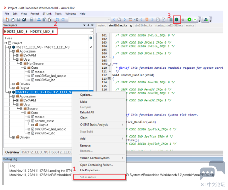The image size is (228, 190).
Task: Click the Go To line icon
Action: 136,19
